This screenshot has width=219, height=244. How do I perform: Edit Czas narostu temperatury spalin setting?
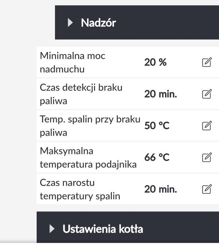tap(207, 189)
